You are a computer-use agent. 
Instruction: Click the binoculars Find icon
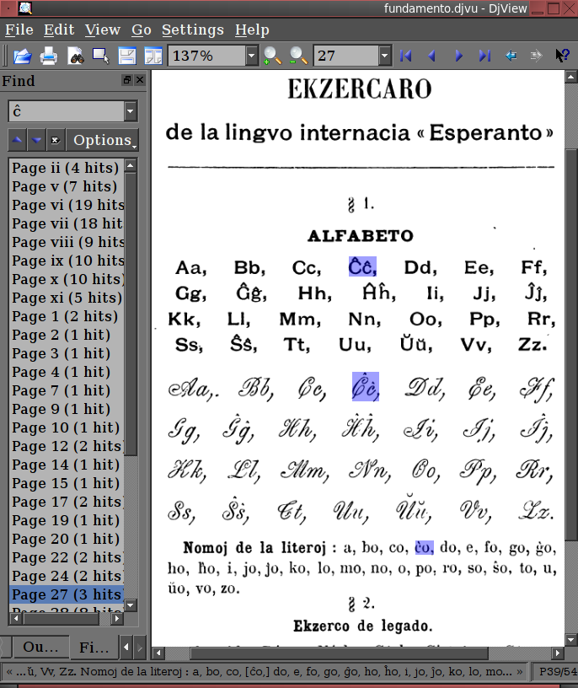(76, 56)
